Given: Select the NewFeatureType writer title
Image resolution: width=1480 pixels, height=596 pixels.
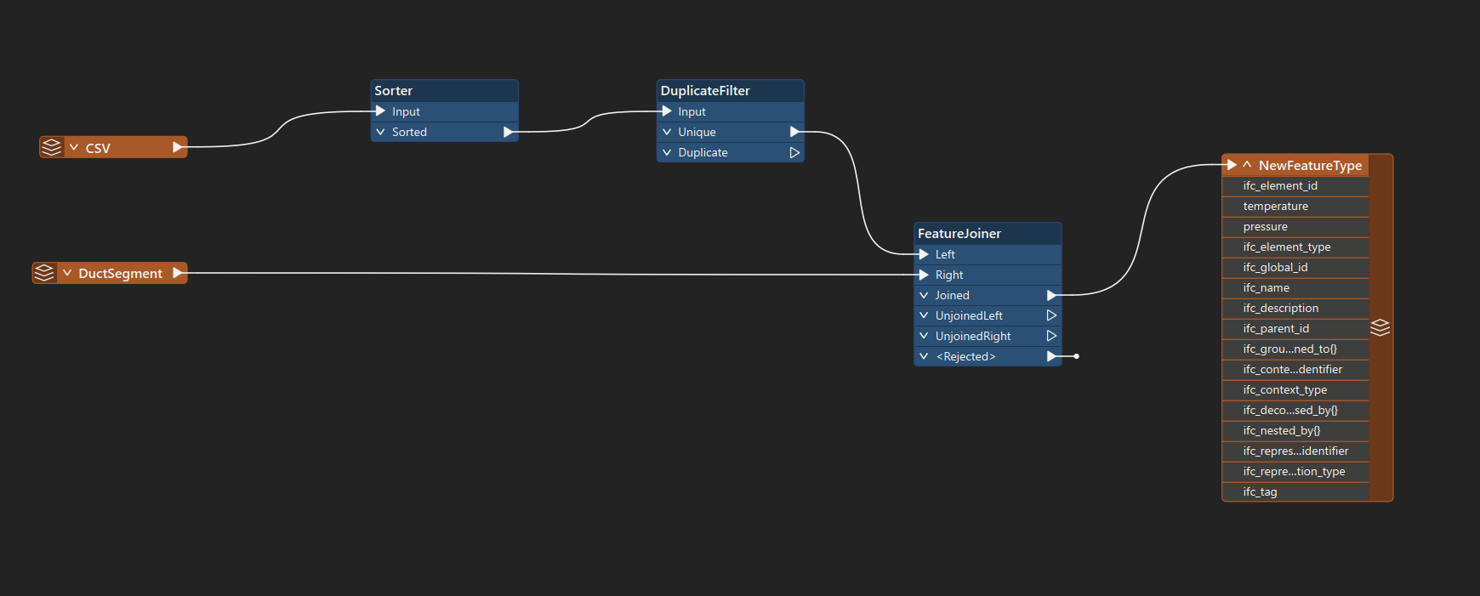Looking at the screenshot, I should click(1310, 166).
